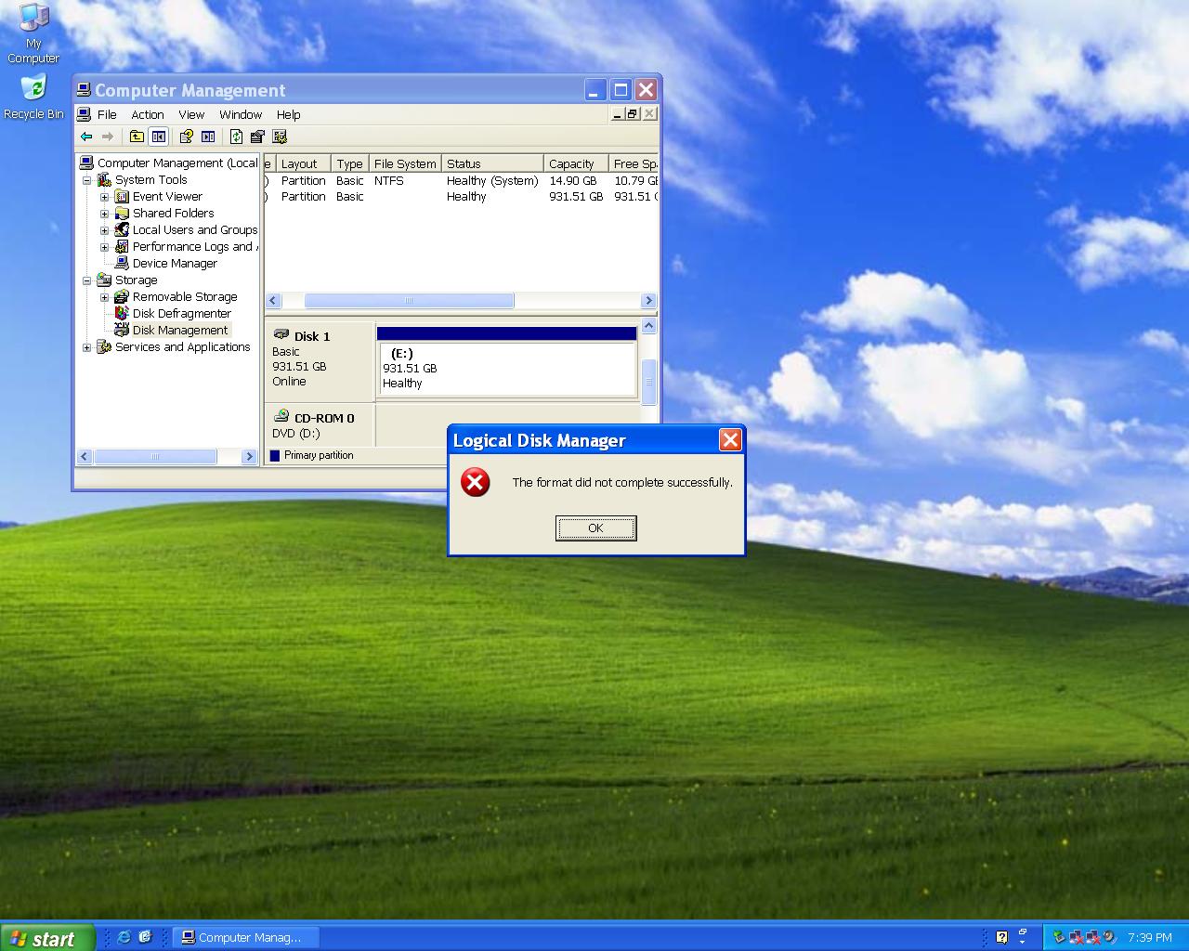1189x951 pixels.
Task: Click the volume list horizontal scrollbar right arrow
Action: (648, 301)
